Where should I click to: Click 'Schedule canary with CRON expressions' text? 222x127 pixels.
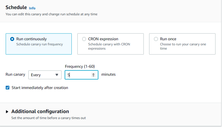point(109,46)
